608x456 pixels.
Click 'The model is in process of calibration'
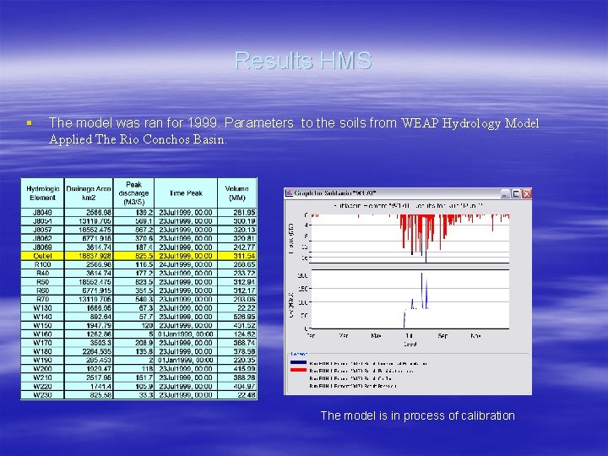(418, 415)
